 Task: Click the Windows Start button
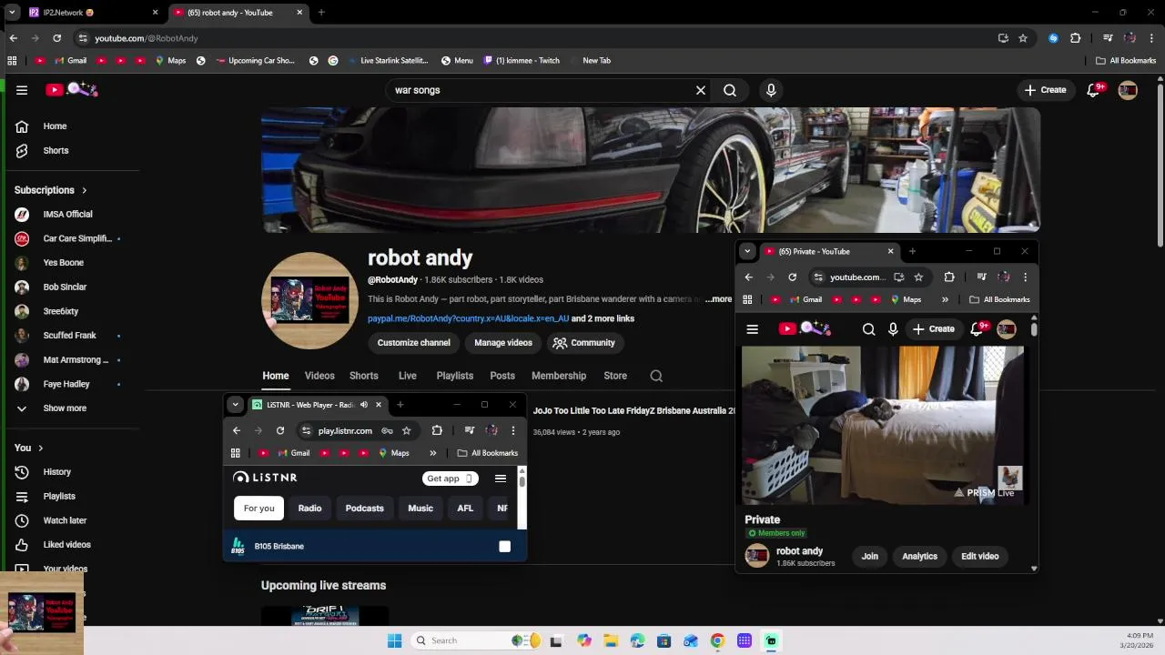tap(394, 640)
